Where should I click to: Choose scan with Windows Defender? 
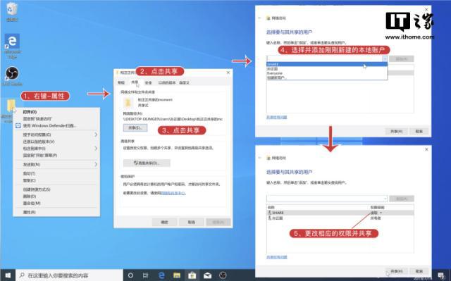coord(56,125)
